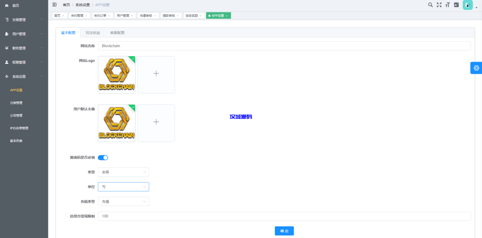Click the language switch icon
The image size is (482, 238).
[x=456, y=5]
